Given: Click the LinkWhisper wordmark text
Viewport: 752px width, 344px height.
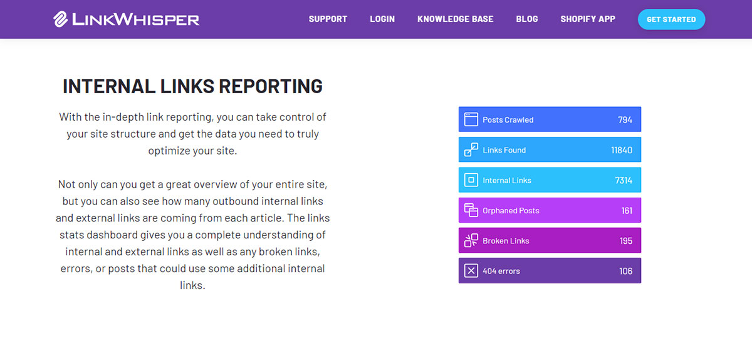Looking at the screenshot, I should point(136,19).
